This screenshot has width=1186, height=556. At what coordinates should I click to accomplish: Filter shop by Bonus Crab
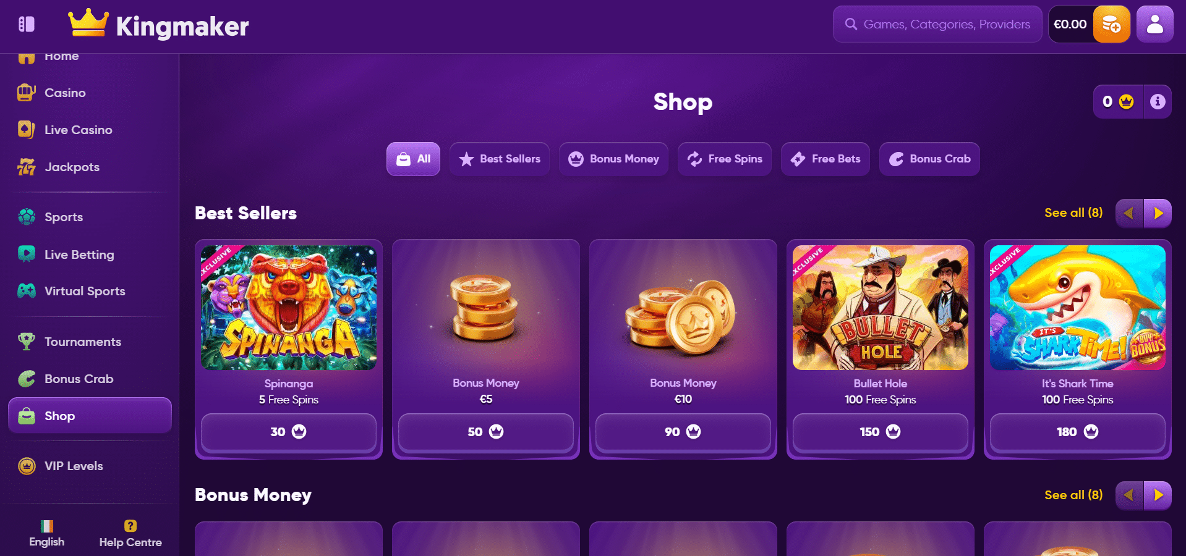929,159
